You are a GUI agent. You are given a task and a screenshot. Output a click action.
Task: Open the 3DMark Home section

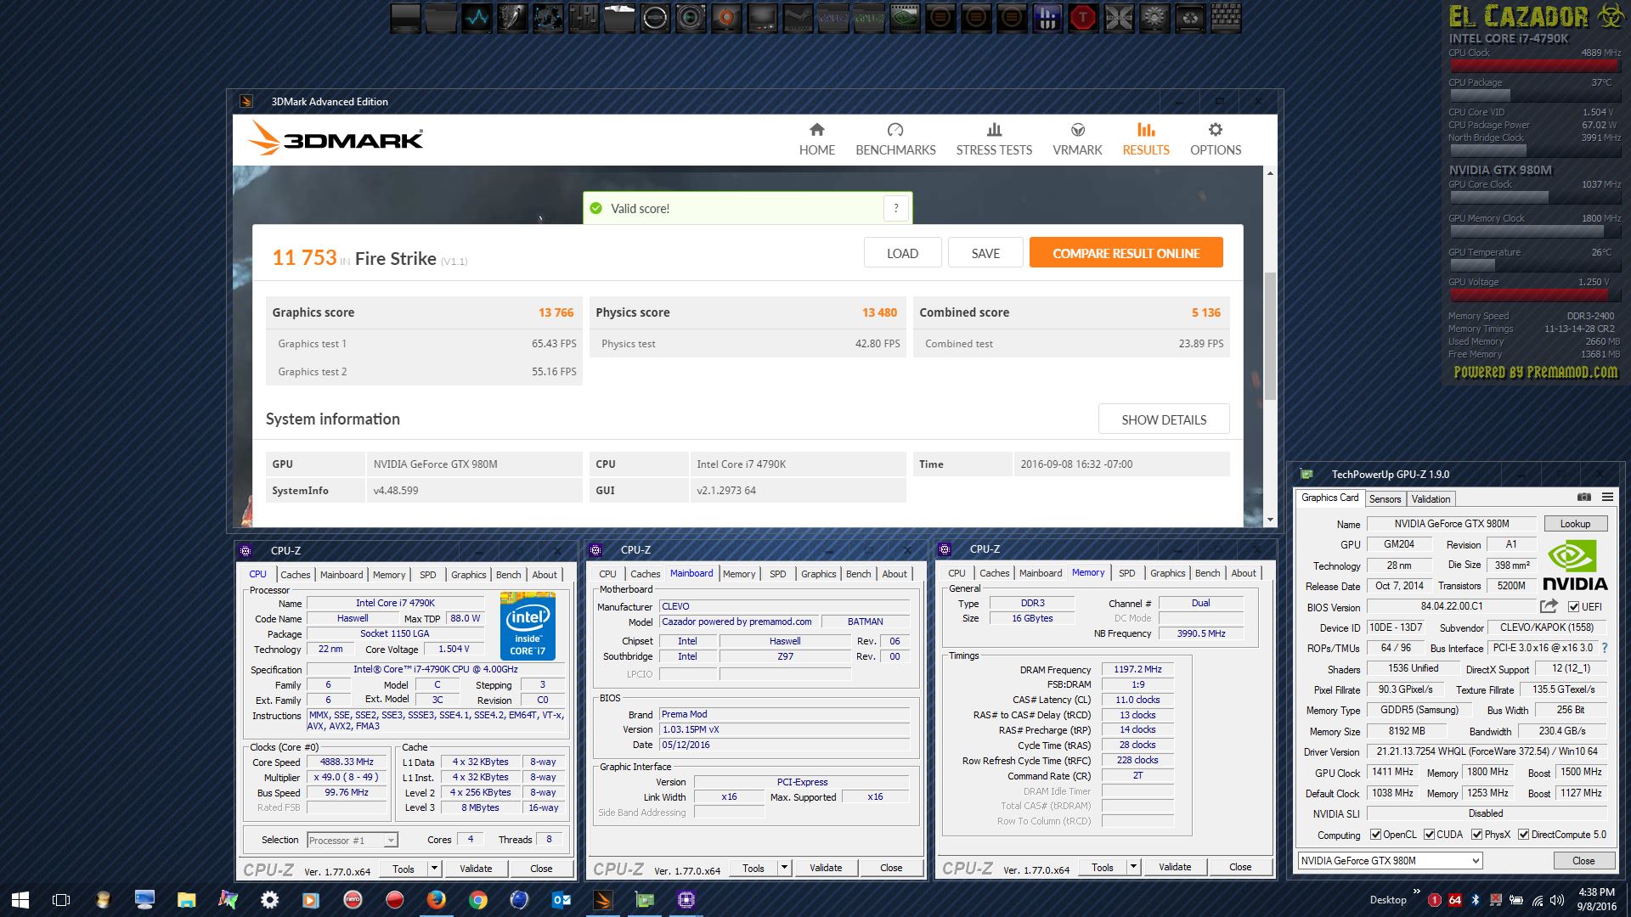[816, 139]
